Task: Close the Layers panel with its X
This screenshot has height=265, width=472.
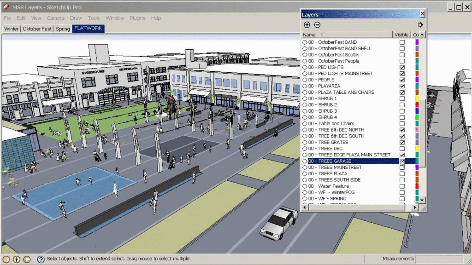Action: (422, 14)
